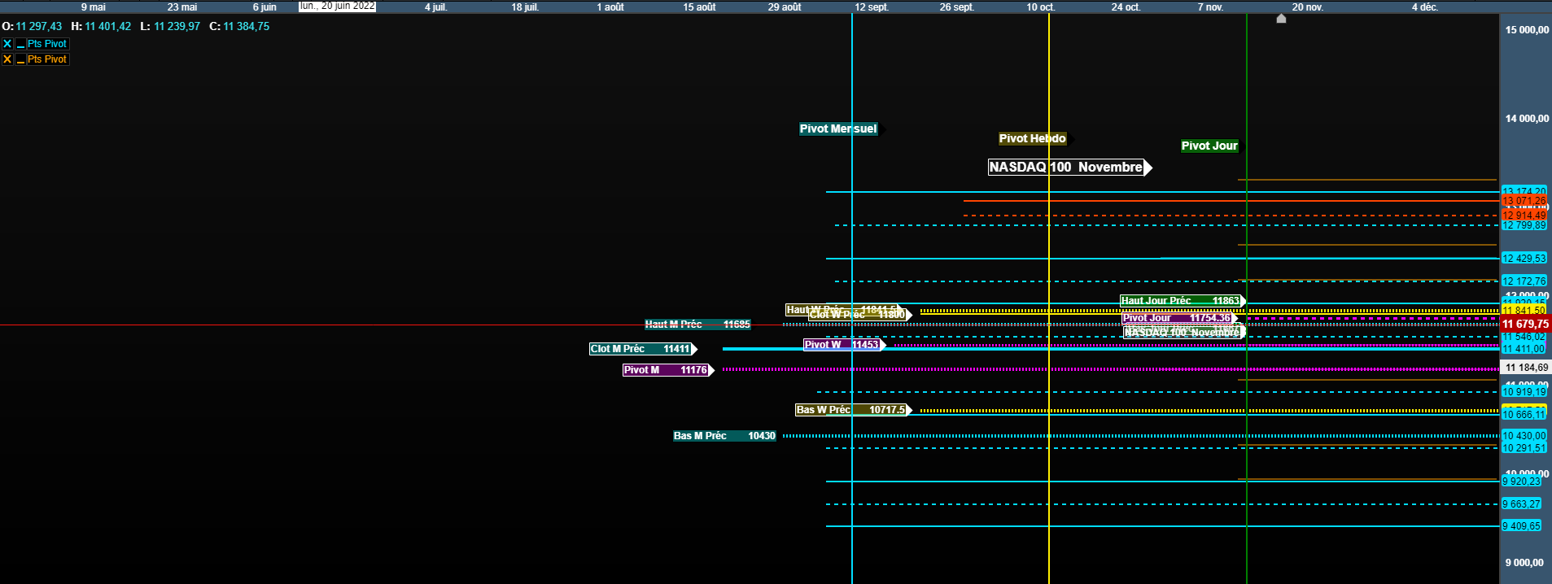Click the orange 13 071,26 price tag

click(1524, 201)
